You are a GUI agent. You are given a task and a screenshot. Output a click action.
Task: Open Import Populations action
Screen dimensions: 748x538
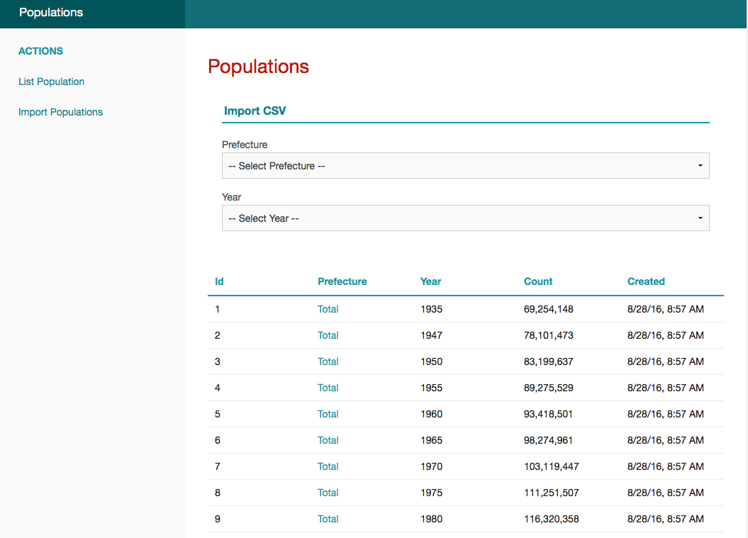click(x=60, y=112)
